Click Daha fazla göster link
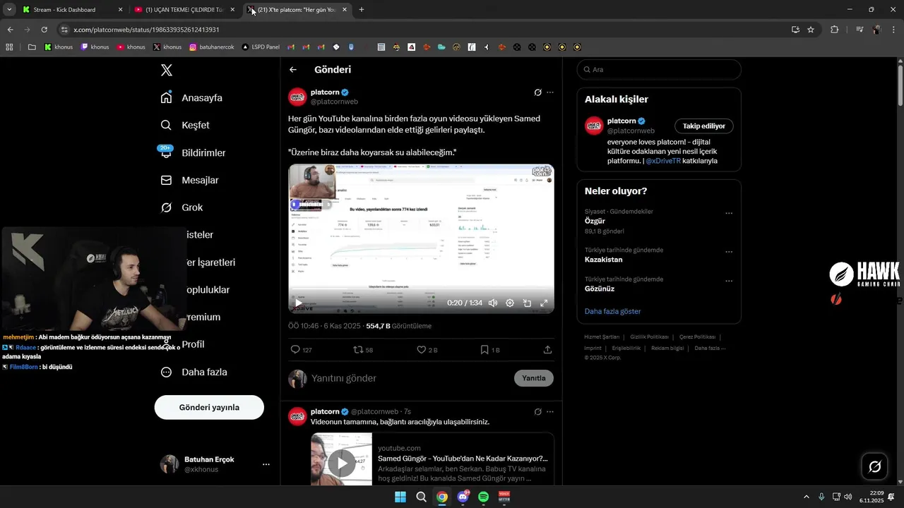The height and width of the screenshot is (508, 904). pos(612,311)
